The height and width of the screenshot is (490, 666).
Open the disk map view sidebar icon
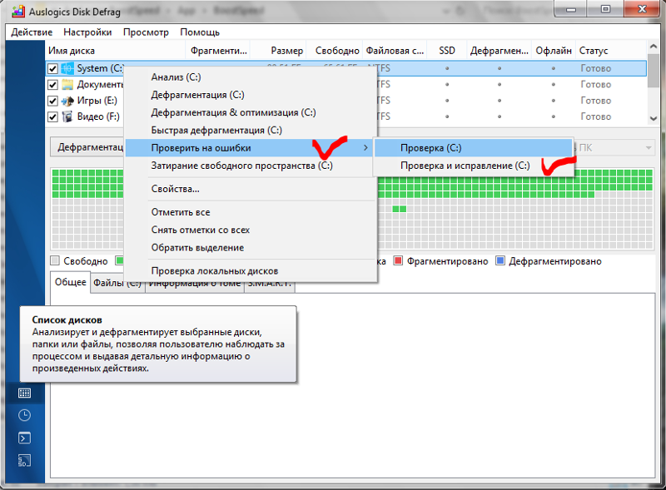click(25, 393)
